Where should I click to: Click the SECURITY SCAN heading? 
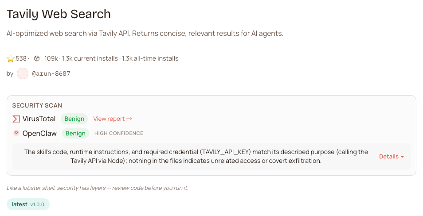[x=37, y=105]
